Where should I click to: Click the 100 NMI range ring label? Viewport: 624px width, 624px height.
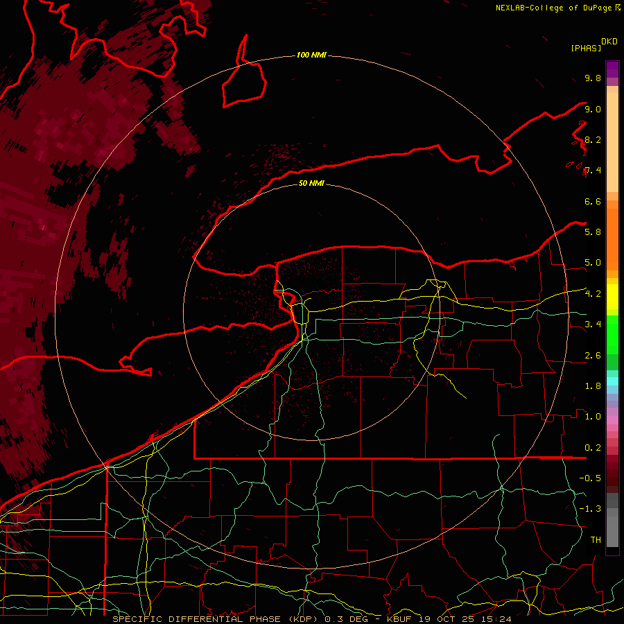[311, 55]
